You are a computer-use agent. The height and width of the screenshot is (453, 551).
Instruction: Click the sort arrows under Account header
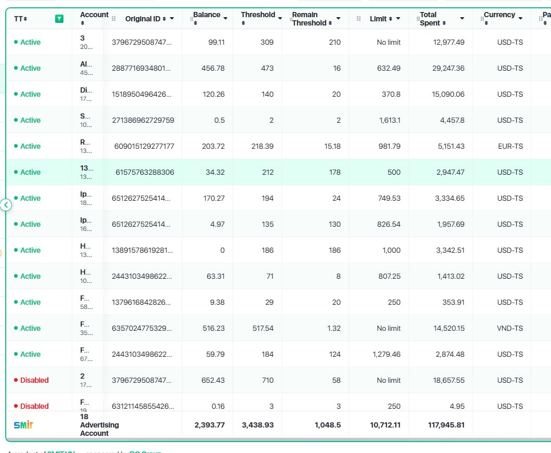pyautogui.click(x=83, y=23)
